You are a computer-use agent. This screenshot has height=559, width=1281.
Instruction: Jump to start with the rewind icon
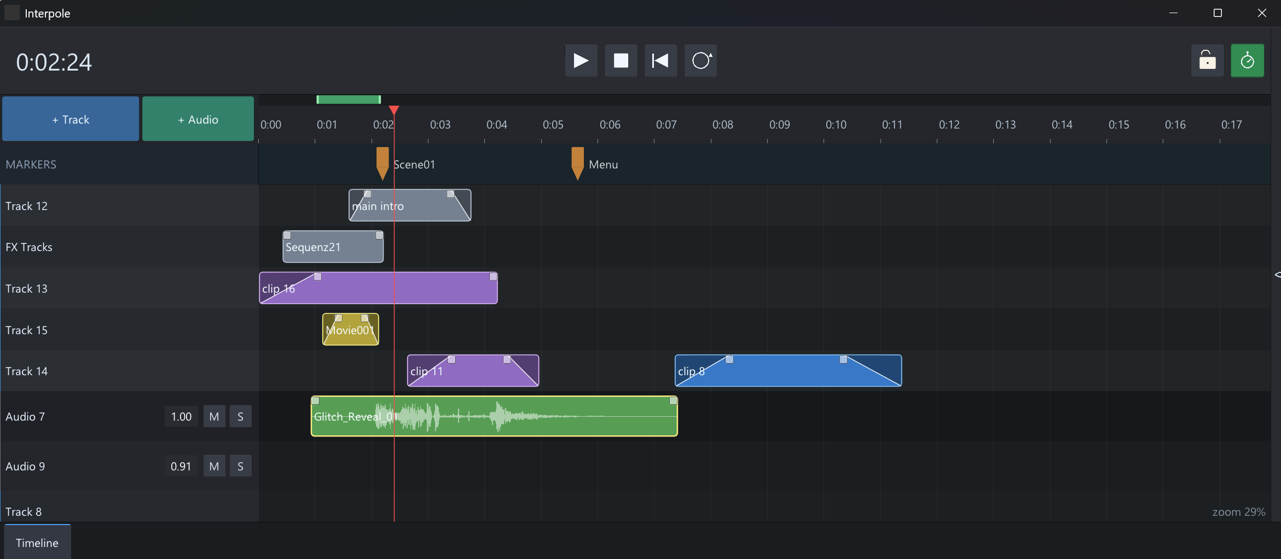pyautogui.click(x=660, y=61)
